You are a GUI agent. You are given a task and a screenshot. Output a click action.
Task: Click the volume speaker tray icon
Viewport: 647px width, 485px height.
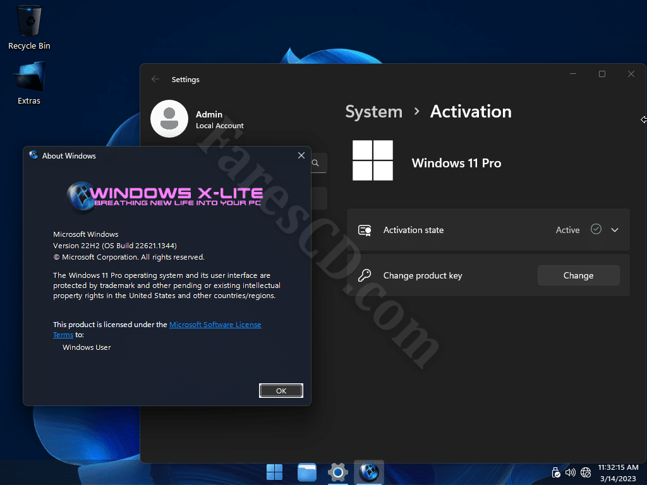pyautogui.click(x=571, y=472)
